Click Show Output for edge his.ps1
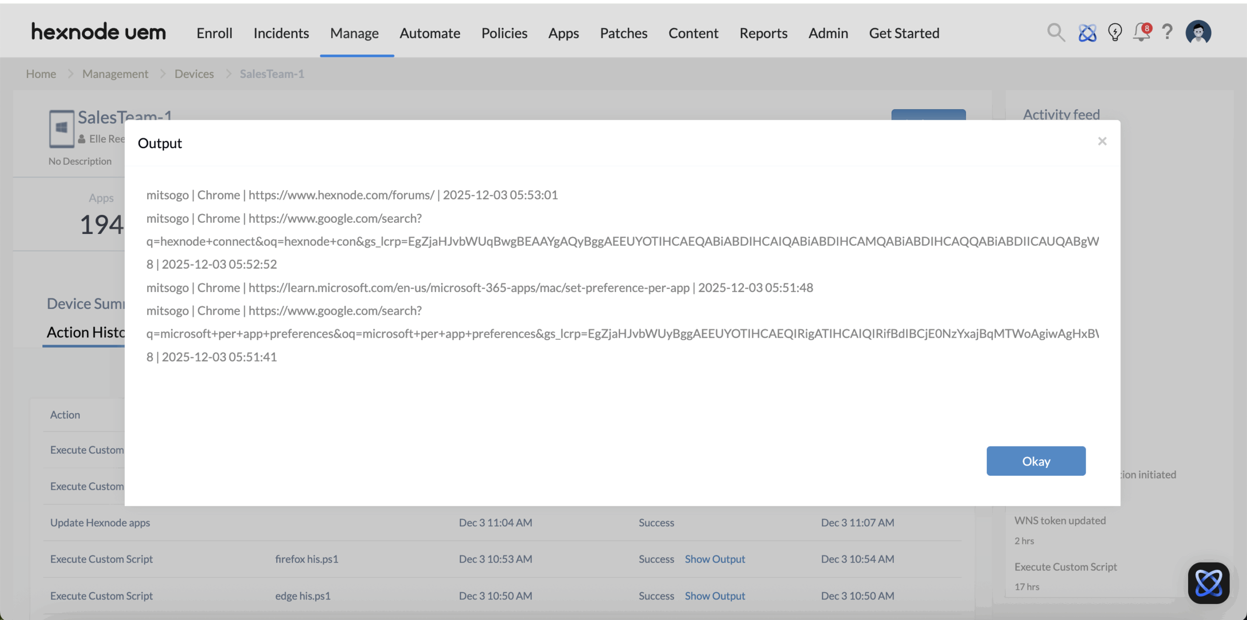Viewport: 1247px width, 620px height. (715, 596)
